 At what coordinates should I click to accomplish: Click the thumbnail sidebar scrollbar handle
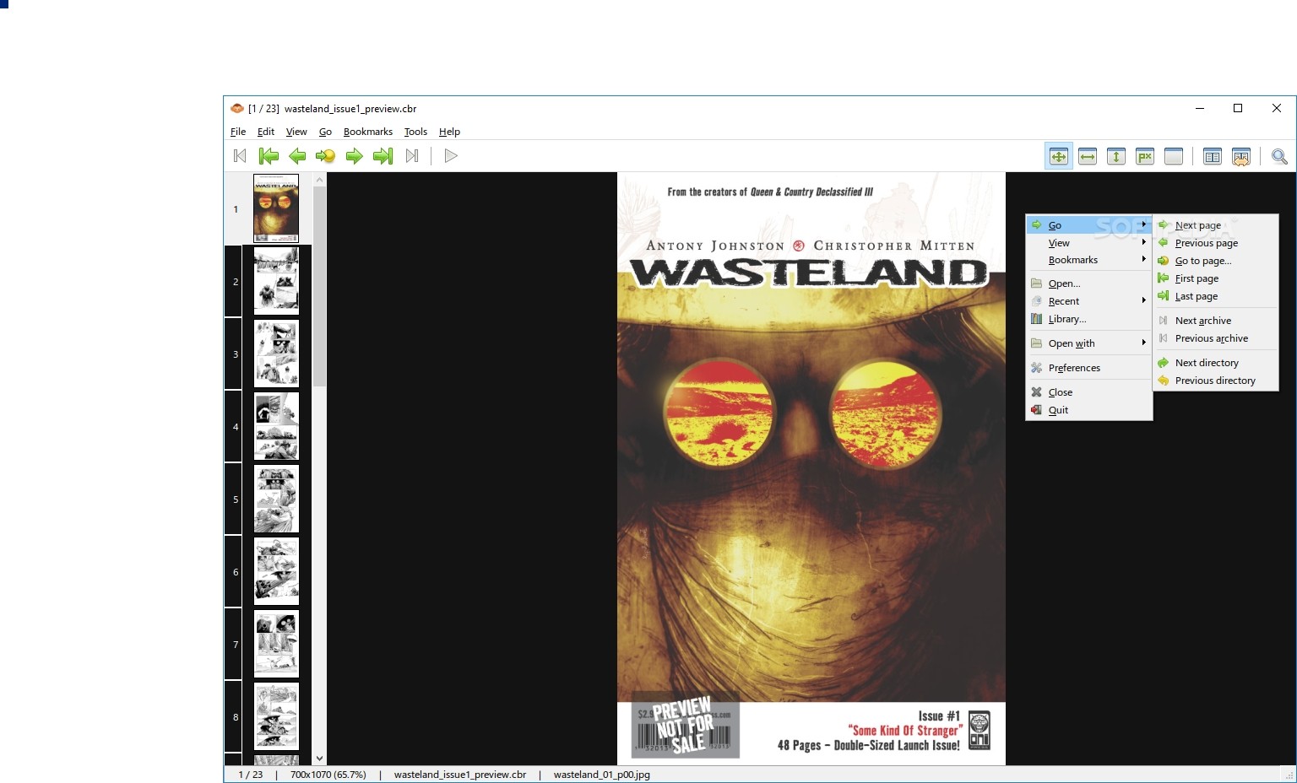click(x=319, y=287)
